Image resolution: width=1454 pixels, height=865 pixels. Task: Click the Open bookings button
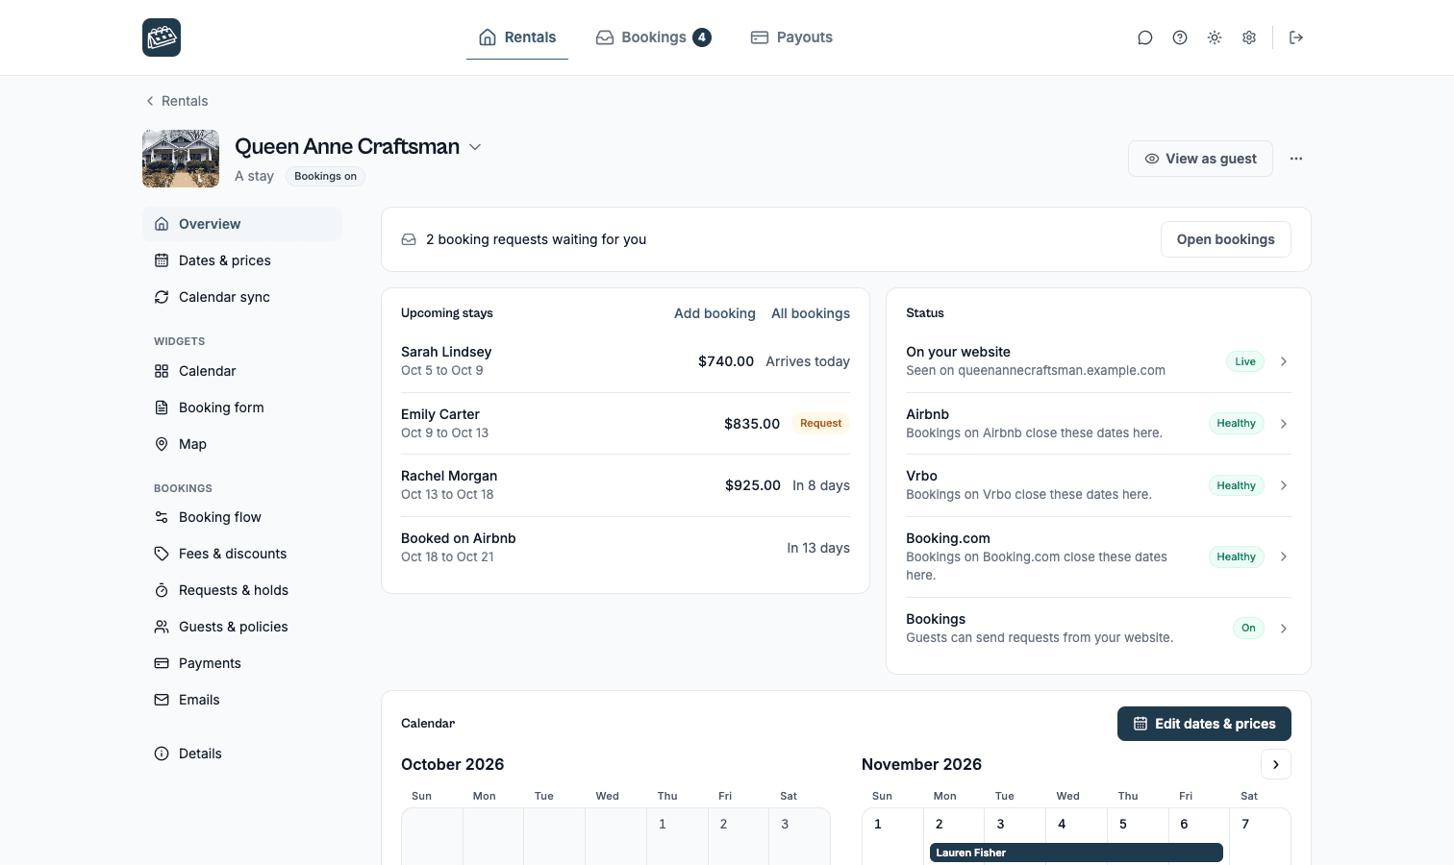1225,239
